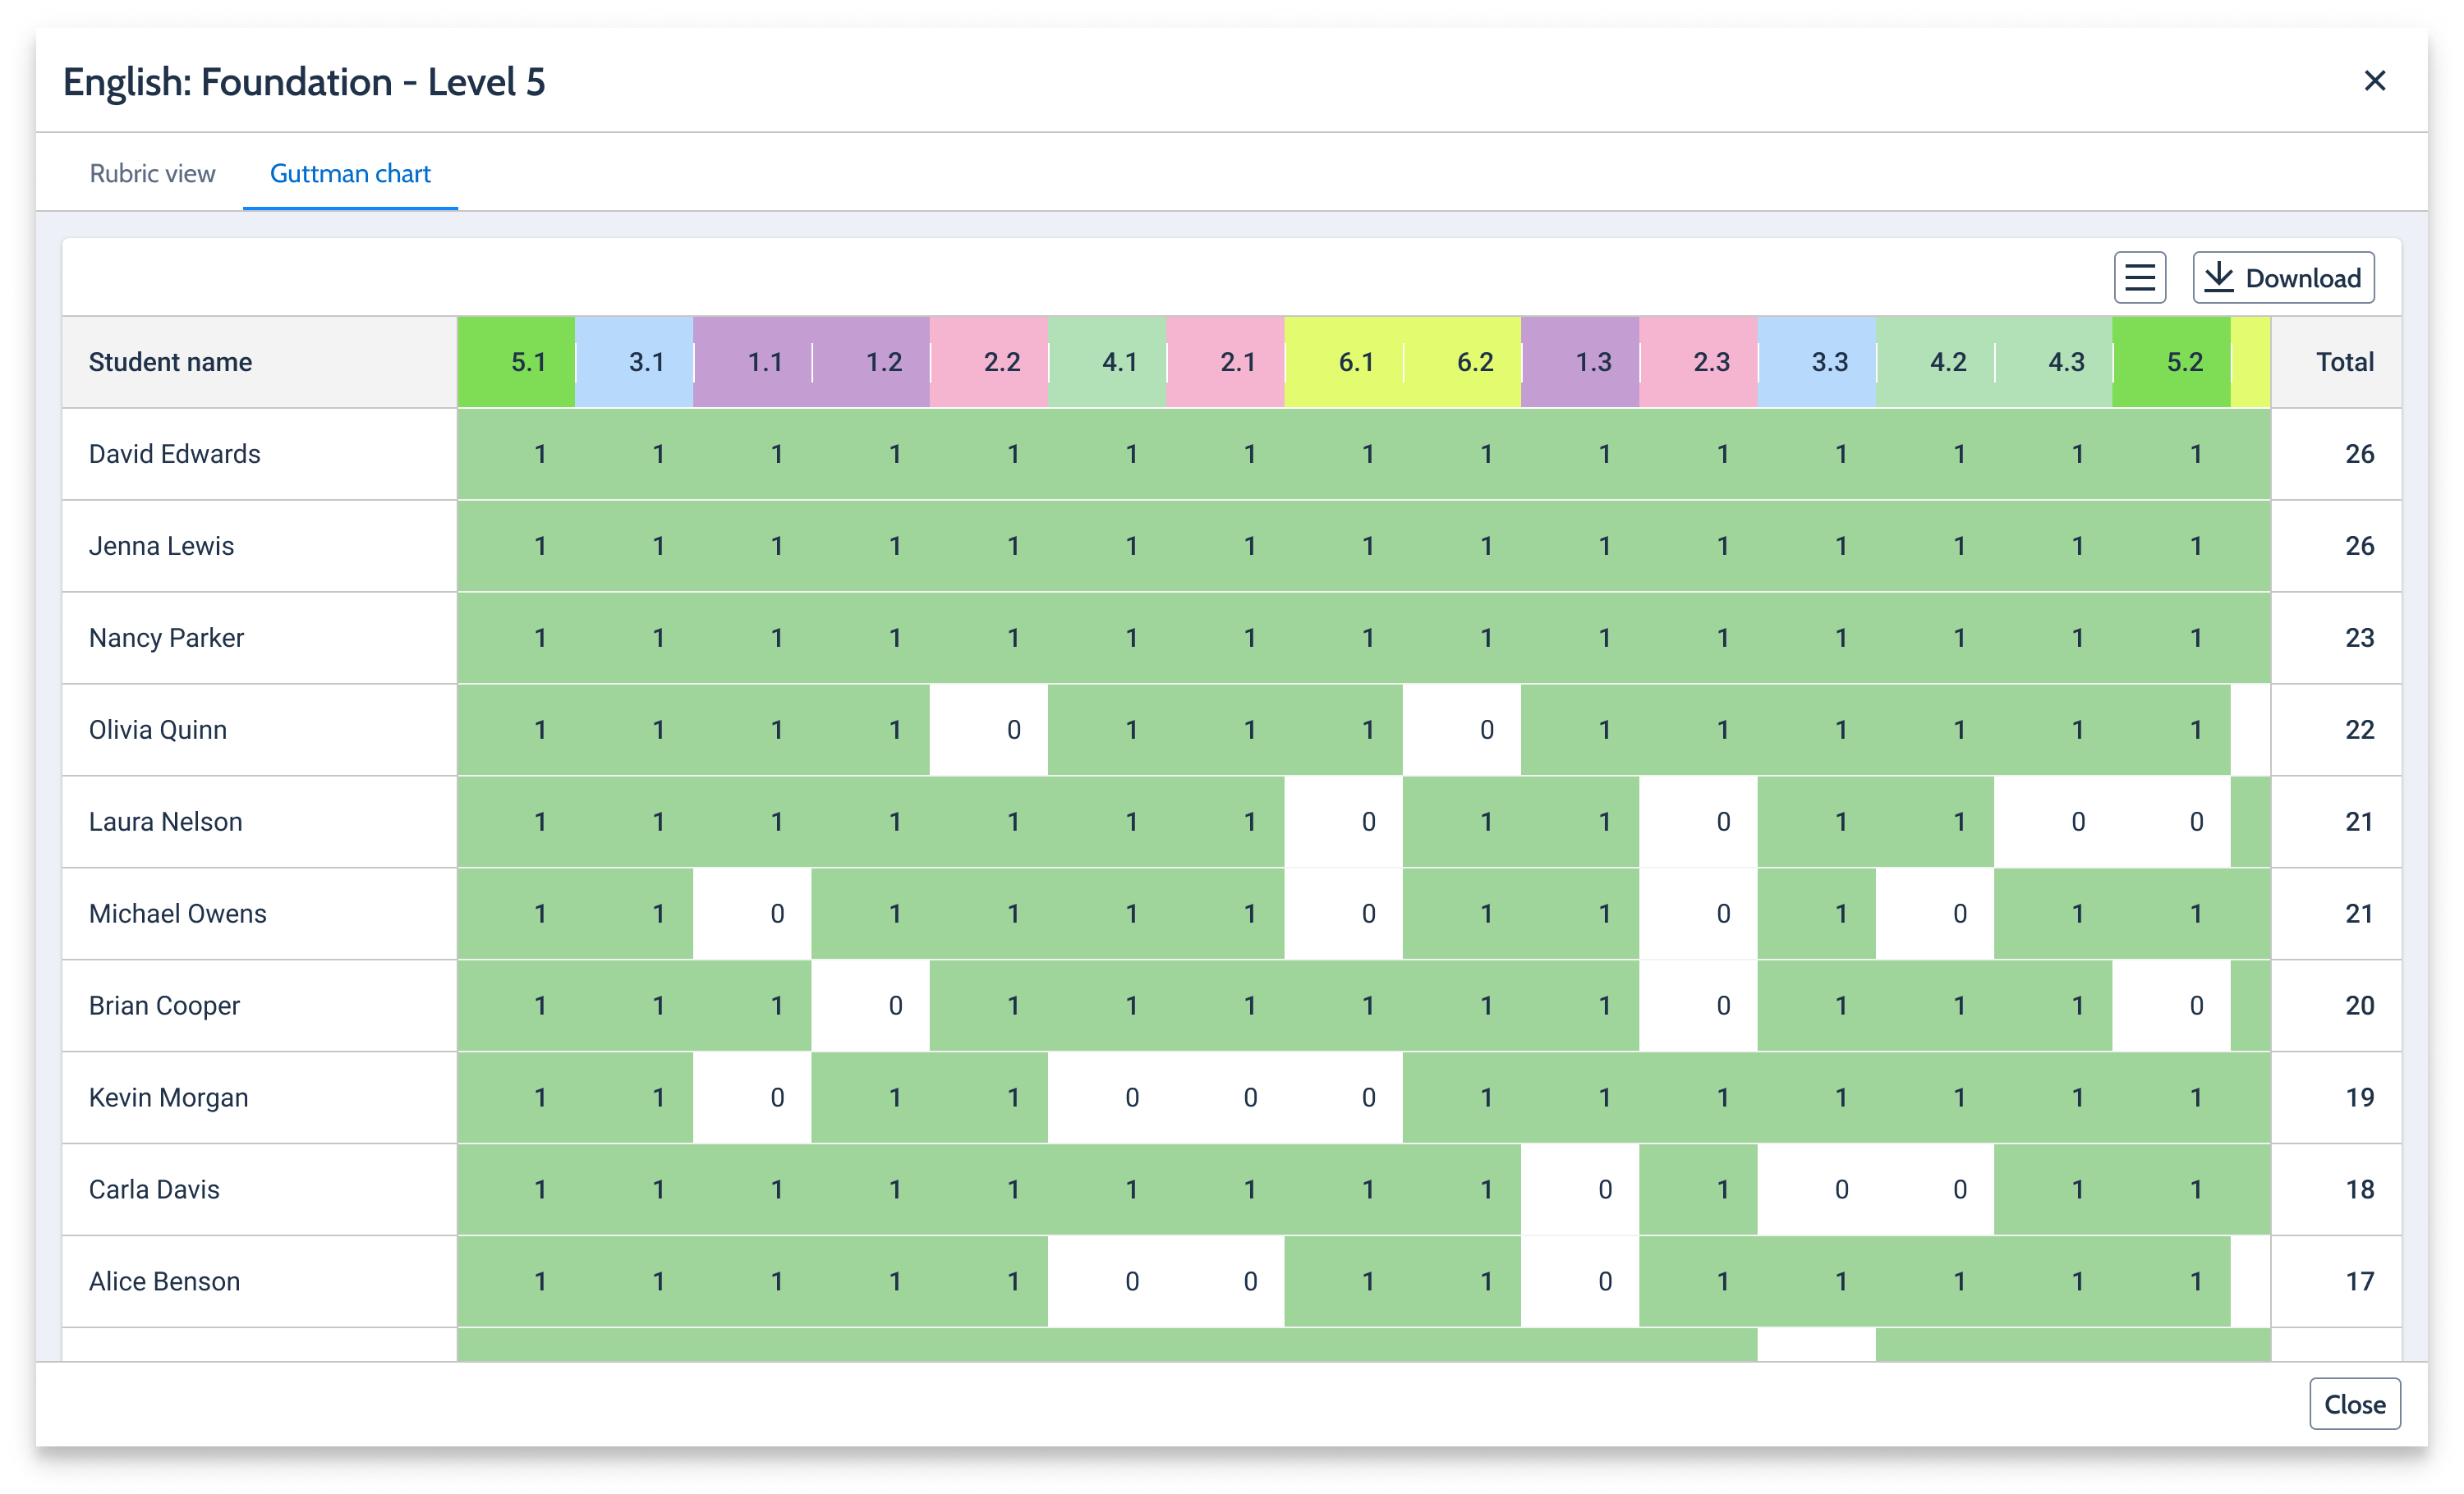Click the 1.1 column header
This screenshot has height=1494, width=2464.
752,362
